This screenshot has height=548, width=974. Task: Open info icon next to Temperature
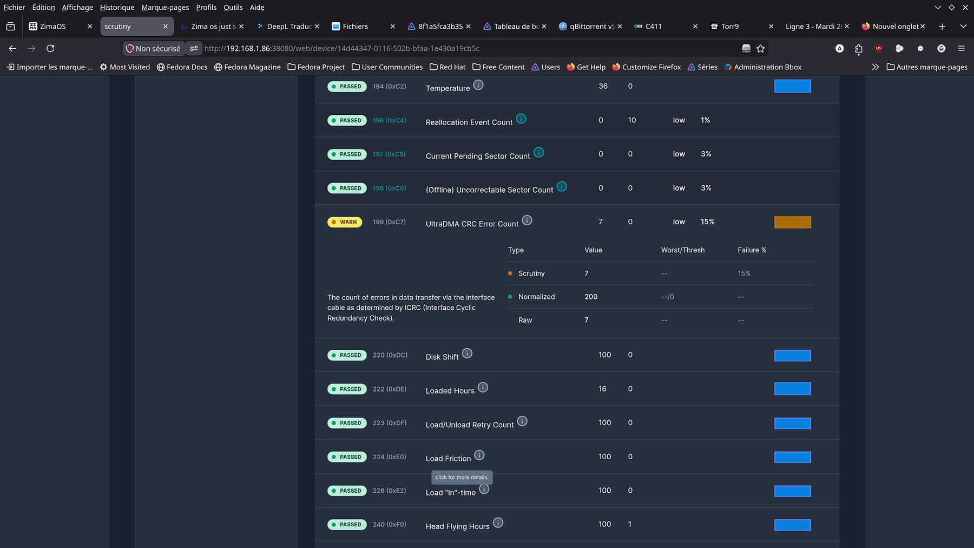(x=478, y=84)
